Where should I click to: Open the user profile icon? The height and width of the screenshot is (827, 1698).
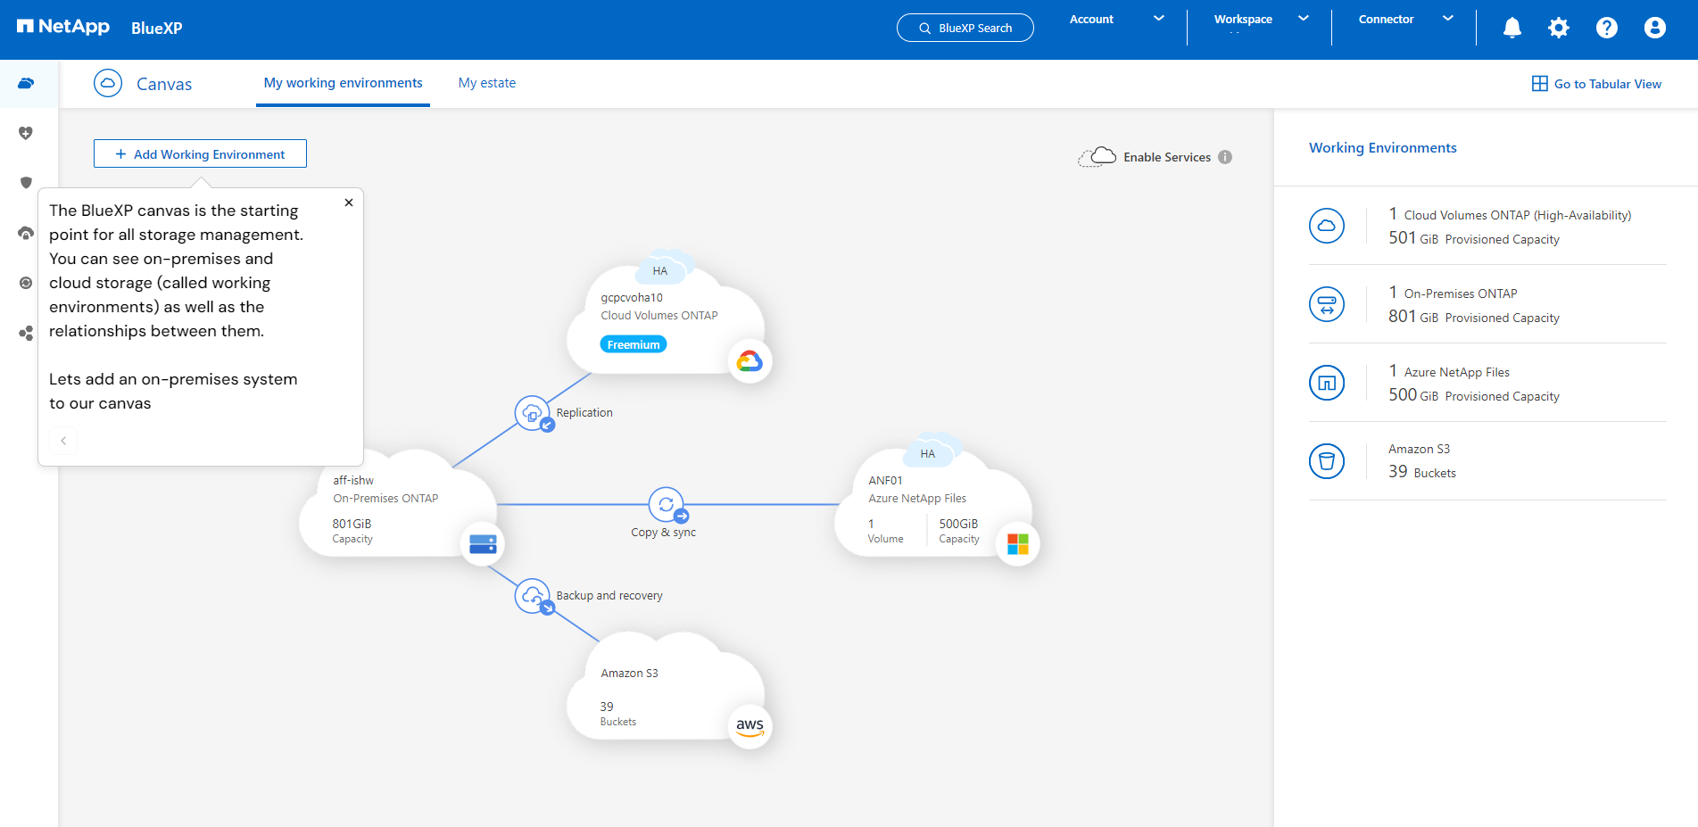[1655, 28]
